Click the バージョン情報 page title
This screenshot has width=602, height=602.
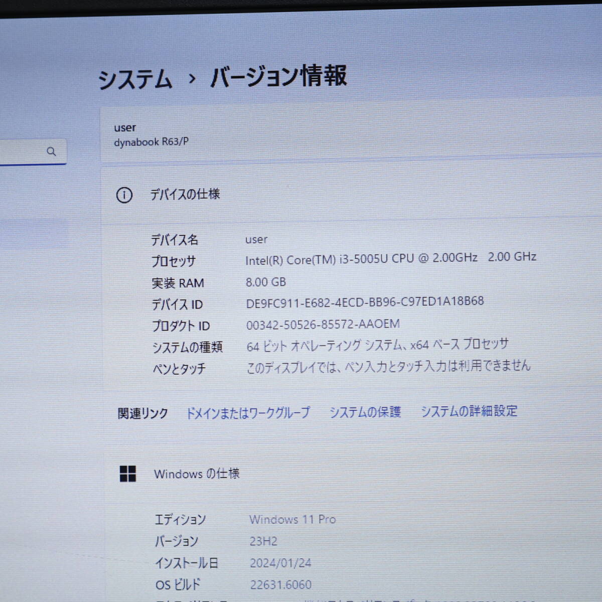279,76
